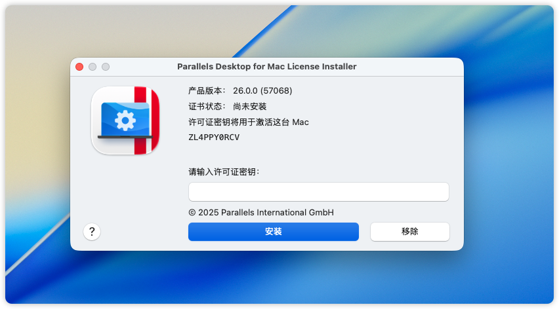This screenshot has height=309, width=559.
Task: Click the gray minimize window button
Action: pos(93,67)
